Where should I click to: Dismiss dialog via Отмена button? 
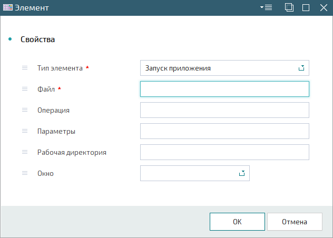pyautogui.click(x=295, y=222)
